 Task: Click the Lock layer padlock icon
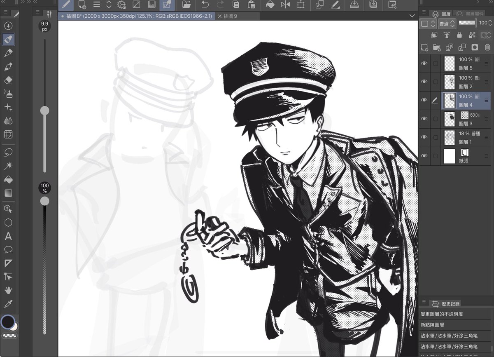459,35
